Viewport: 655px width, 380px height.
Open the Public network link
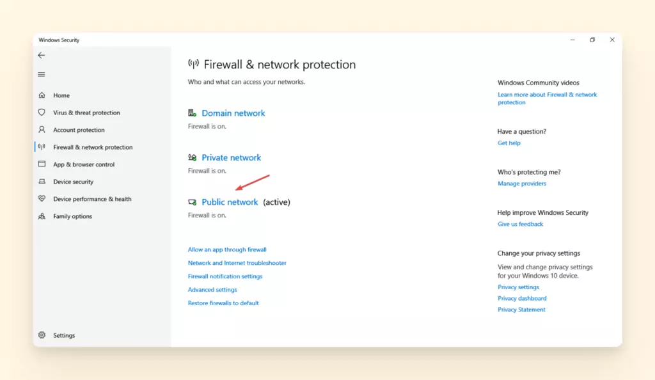230,202
